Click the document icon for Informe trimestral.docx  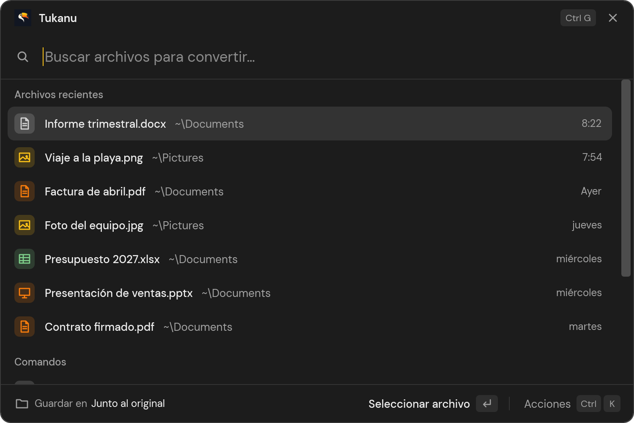coord(25,124)
